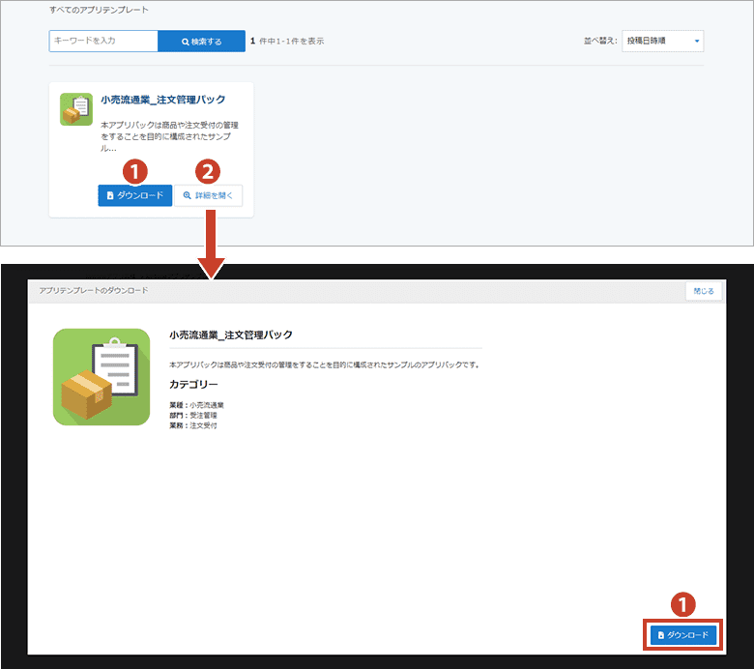Screen dimensions: 754x669
Task: Click the small package icon on the template card
Action: coord(75,109)
